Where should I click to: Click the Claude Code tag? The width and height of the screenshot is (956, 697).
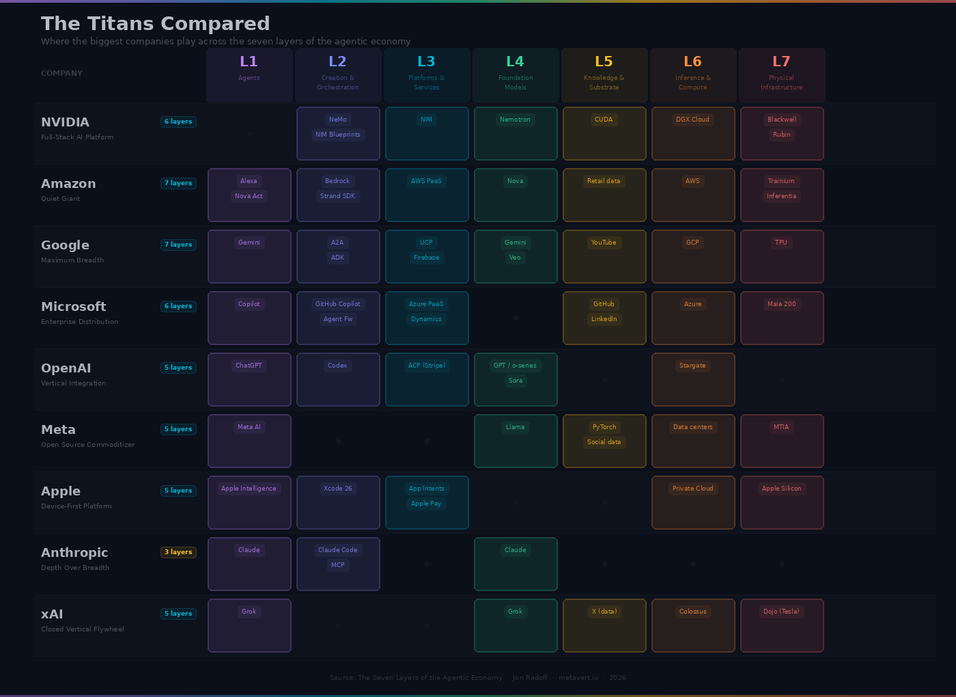[x=338, y=550]
